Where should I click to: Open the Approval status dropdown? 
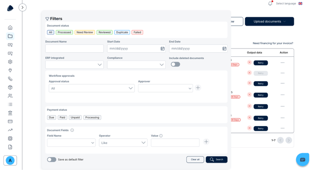click(x=92, y=88)
